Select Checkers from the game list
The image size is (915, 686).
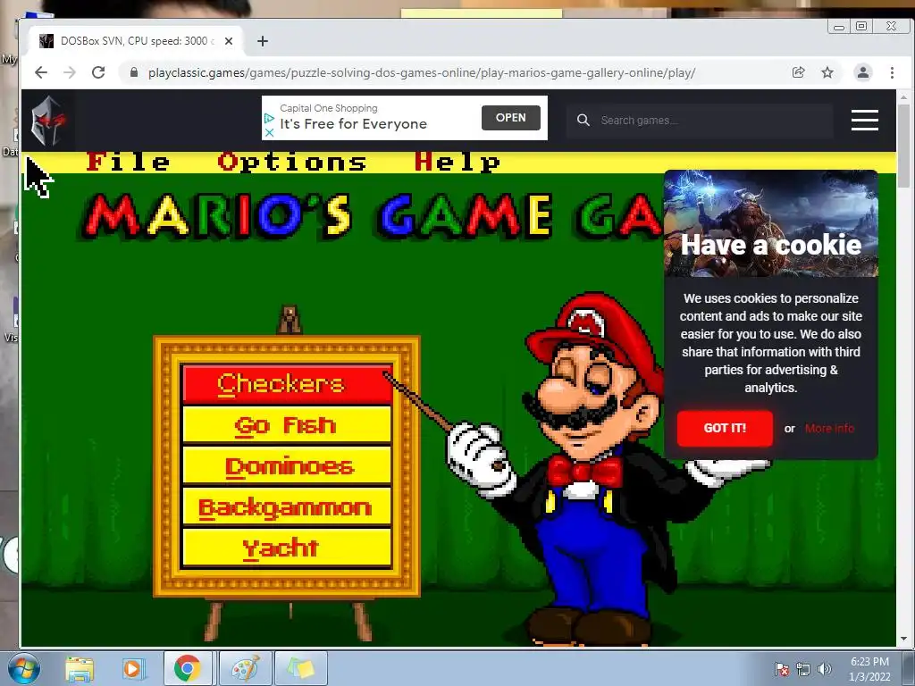pyautogui.click(x=287, y=384)
